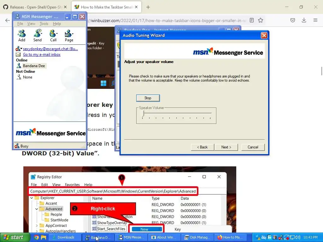Open the File menu in MSN Messenger
Viewport: 323px width, 242px height.
pos(20,24)
